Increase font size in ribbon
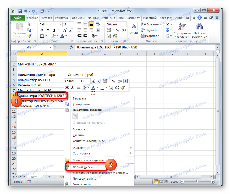This screenshot has width=231, height=194. click(65, 30)
